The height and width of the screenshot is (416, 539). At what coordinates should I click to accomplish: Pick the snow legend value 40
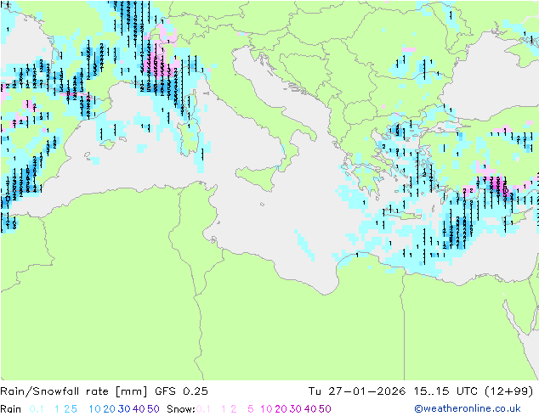click(x=310, y=409)
